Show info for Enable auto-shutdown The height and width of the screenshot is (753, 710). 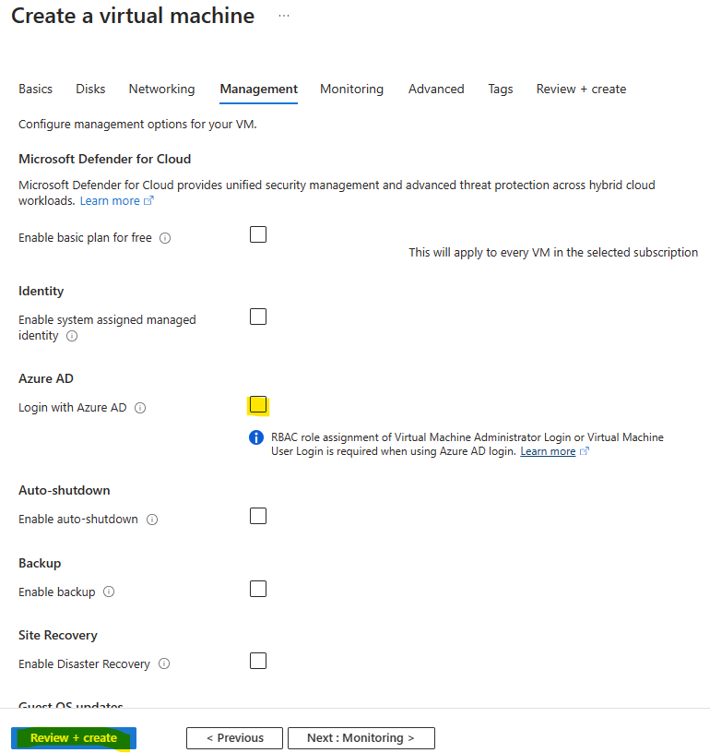tap(152, 520)
